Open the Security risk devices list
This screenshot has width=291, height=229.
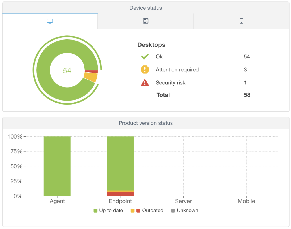pos(171,83)
